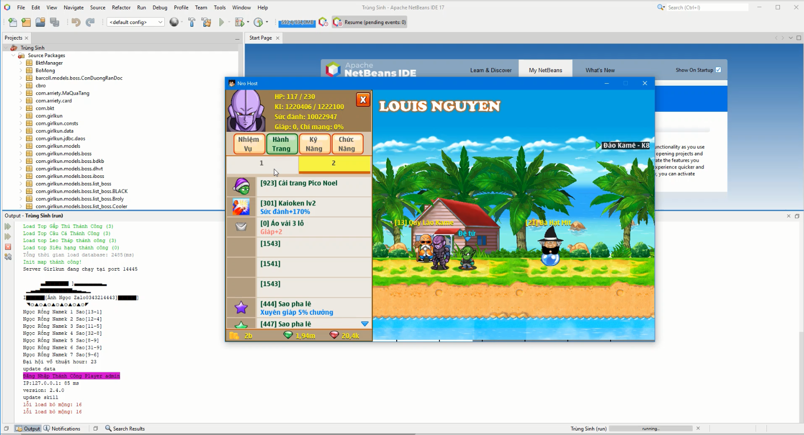
Task: Click the Build Project hammer icon
Action: point(192,22)
